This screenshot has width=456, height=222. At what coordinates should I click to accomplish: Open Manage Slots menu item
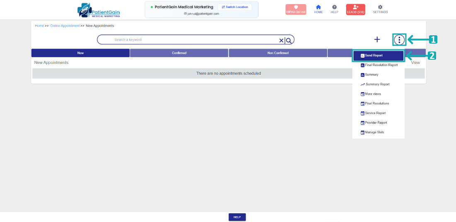click(378, 132)
